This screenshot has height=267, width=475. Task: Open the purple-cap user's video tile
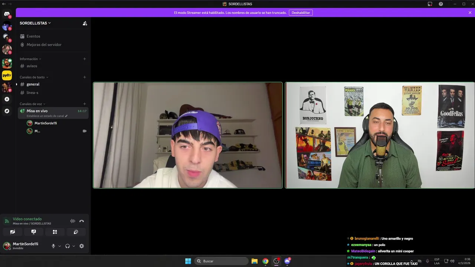click(188, 135)
